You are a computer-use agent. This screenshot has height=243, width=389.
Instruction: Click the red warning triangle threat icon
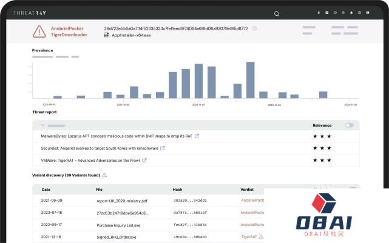(x=39, y=31)
